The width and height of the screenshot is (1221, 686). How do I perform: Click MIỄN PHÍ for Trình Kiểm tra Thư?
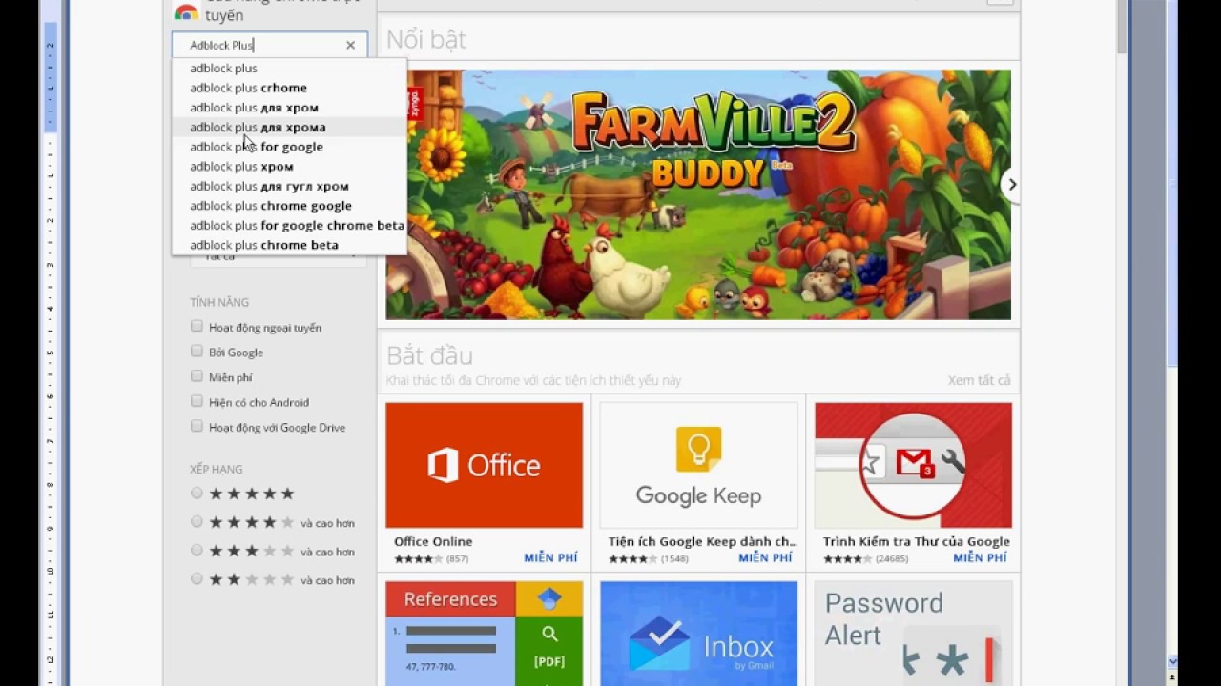pyautogui.click(x=980, y=558)
